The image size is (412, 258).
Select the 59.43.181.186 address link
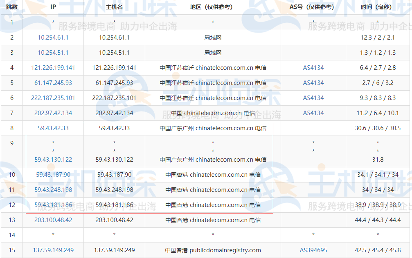(53, 205)
